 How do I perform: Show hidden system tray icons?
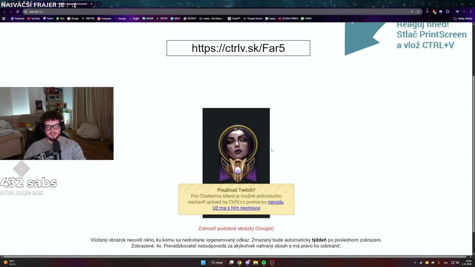point(415,263)
